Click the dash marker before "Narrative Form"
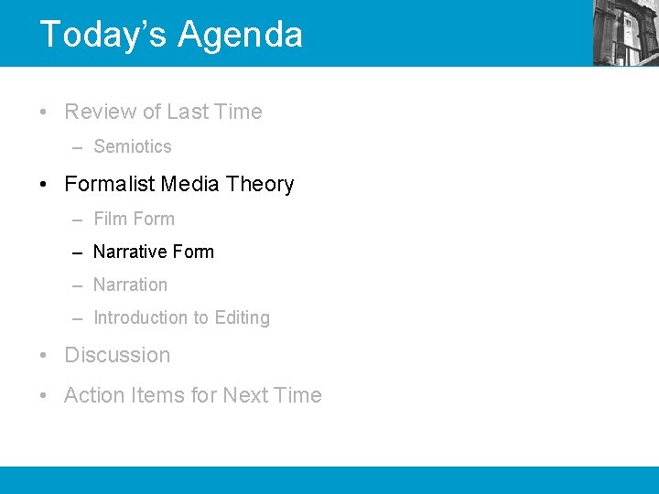 77,252
